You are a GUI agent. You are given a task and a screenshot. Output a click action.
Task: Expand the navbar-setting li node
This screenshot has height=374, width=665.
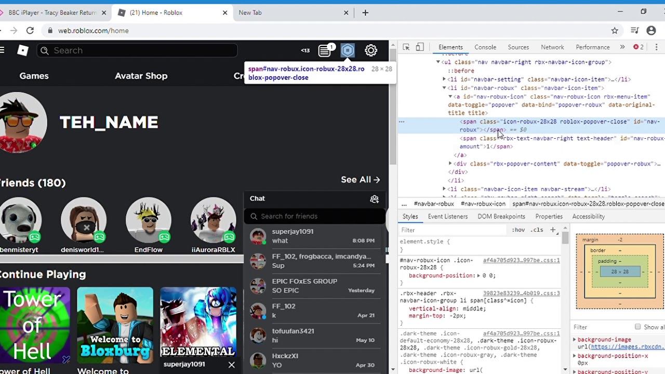point(444,79)
